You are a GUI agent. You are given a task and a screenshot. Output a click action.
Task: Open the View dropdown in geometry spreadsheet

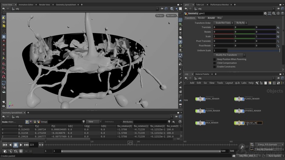[x=93, y=122]
